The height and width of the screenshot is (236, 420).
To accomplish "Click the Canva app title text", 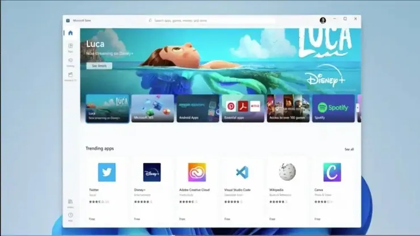I will (x=319, y=190).
